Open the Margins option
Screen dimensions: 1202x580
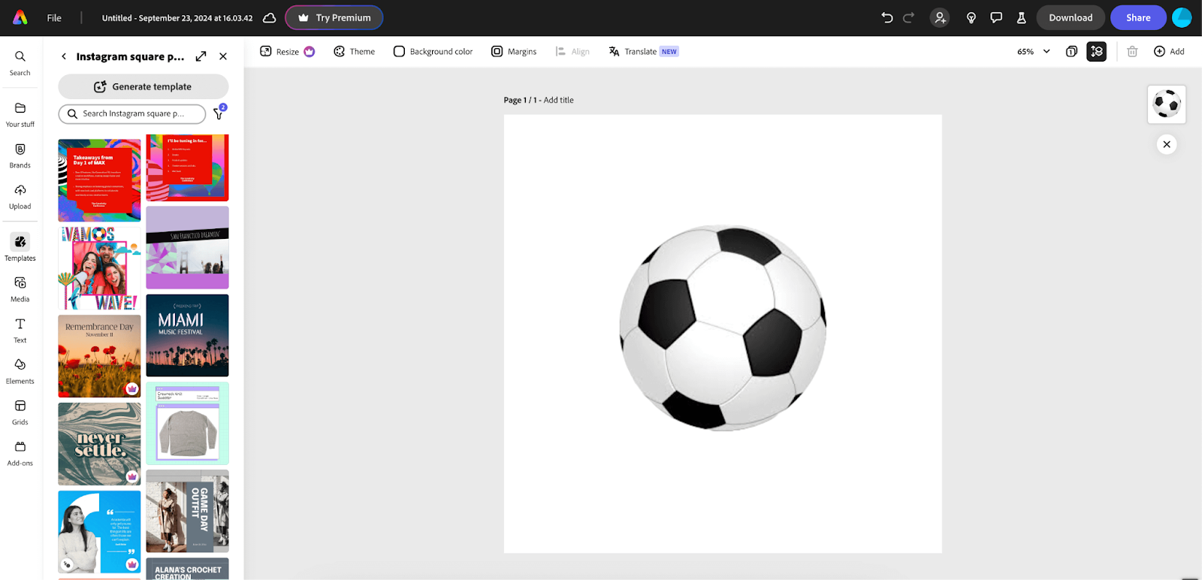[x=514, y=52]
